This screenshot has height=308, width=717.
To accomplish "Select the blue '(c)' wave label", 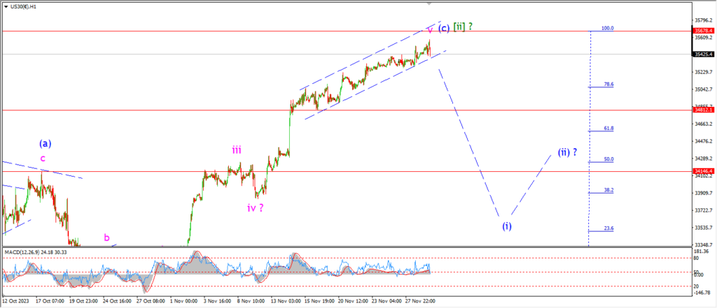I will (443, 29).
